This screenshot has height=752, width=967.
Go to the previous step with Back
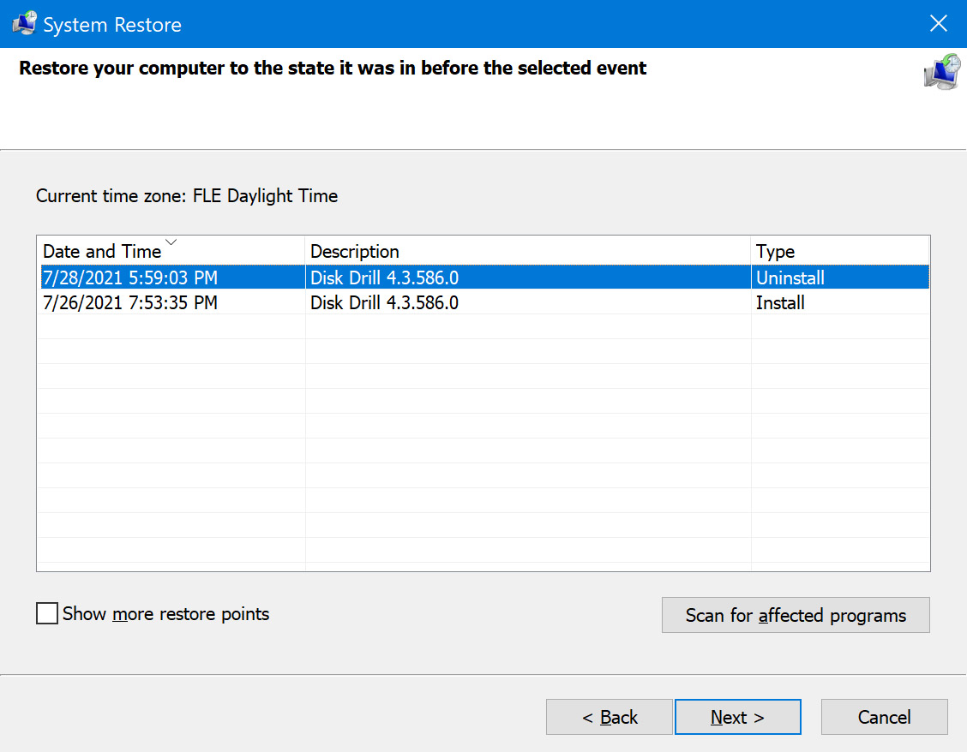(x=610, y=717)
